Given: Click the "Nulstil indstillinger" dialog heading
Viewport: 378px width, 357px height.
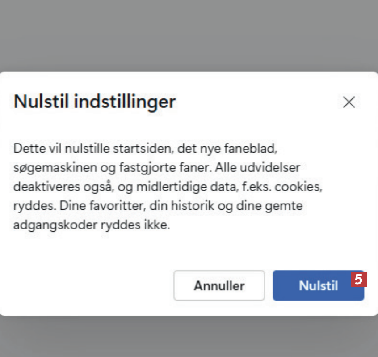Looking at the screenshot, I should (x=95, y=102).
